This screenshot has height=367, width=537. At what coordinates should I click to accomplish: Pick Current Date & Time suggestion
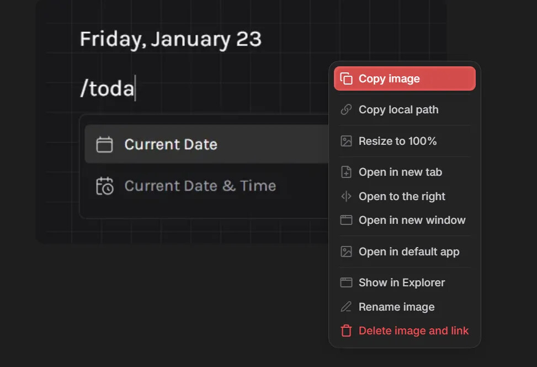click(200, 186)
